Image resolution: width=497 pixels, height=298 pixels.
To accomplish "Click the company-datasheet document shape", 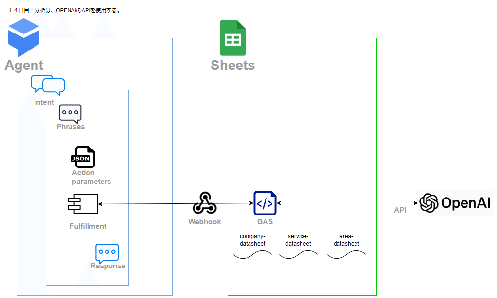I will 252,244.
